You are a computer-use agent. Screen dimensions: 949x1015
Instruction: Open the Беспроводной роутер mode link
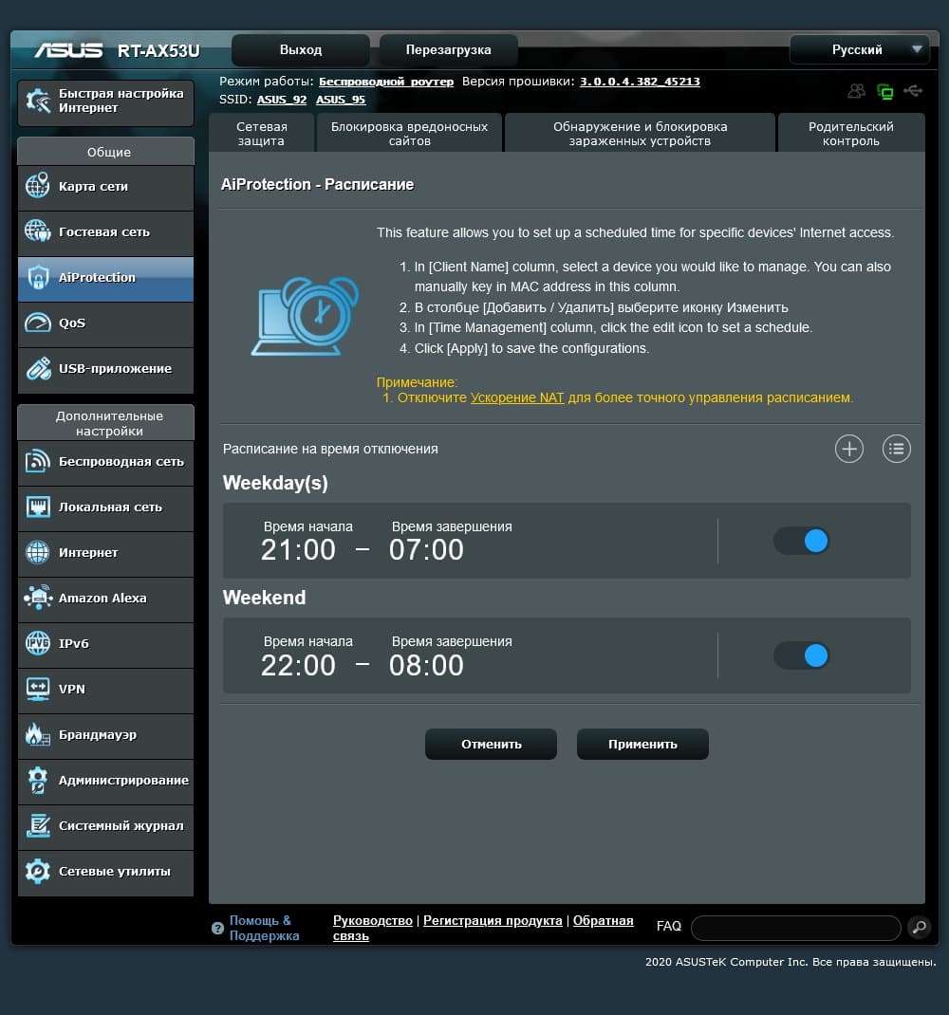point(386,82)
